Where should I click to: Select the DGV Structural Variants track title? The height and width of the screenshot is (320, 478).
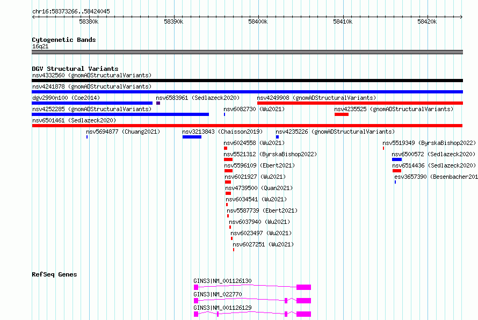[x=75, y=69]
